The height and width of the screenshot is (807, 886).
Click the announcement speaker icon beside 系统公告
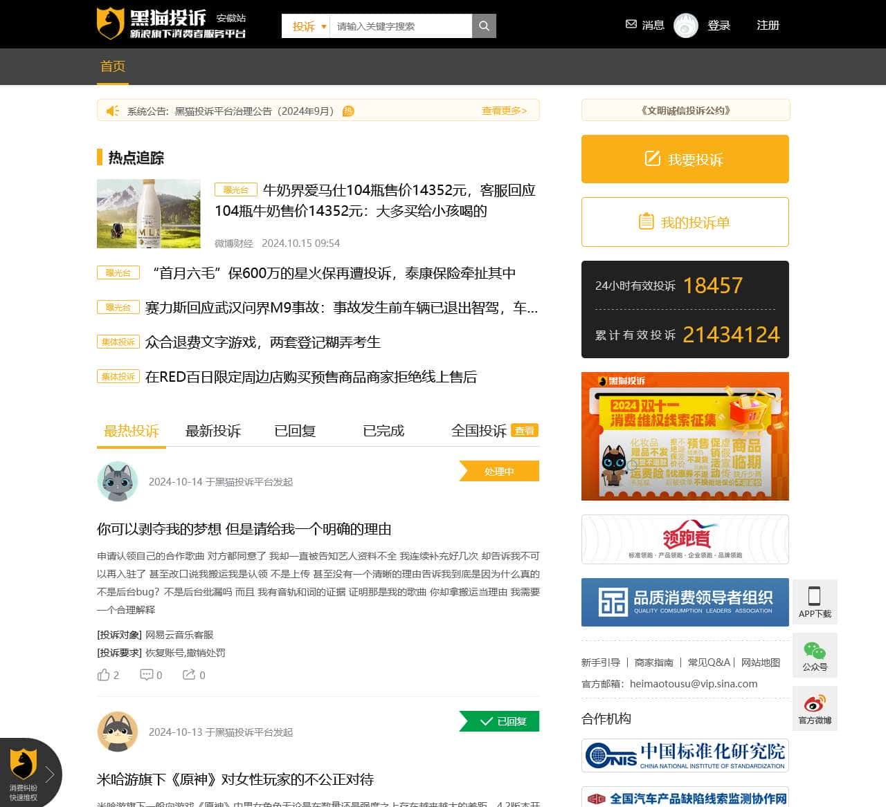(x=112, y=110)
